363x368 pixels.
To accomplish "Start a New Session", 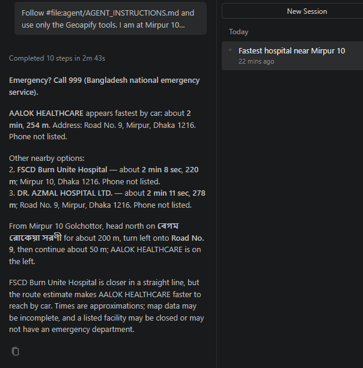I will 307,11.
